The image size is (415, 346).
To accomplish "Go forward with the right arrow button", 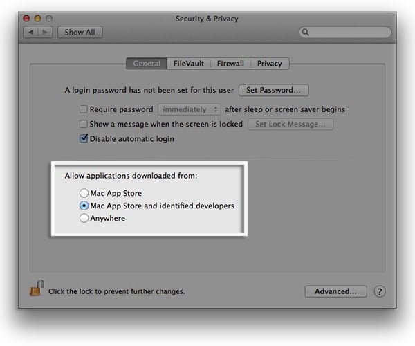I will pyautogui.click(x=45, y=33).
